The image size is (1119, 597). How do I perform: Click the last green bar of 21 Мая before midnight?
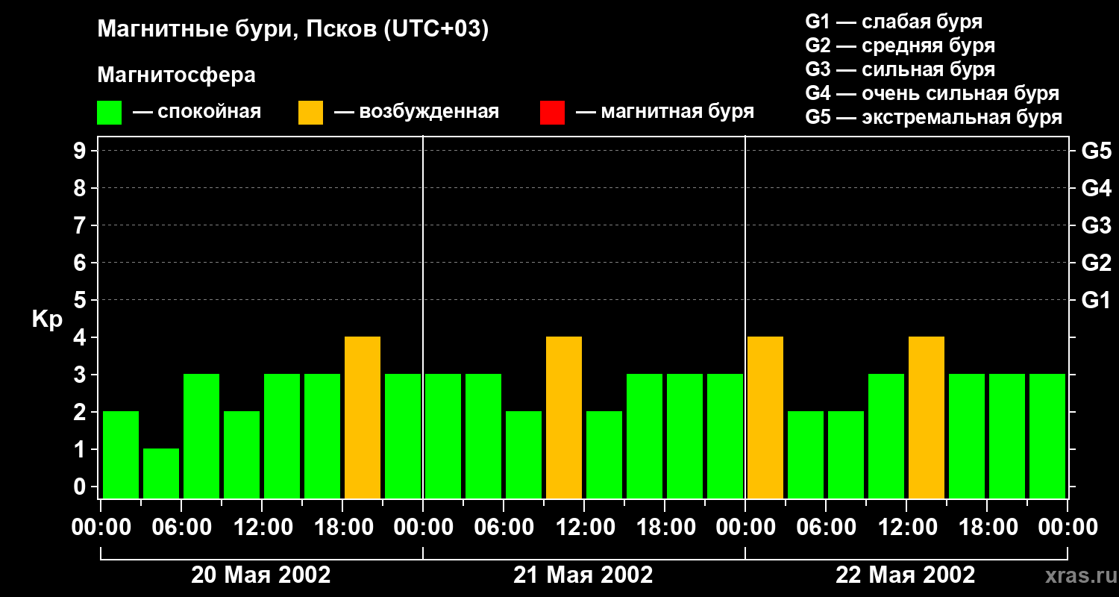725,436
